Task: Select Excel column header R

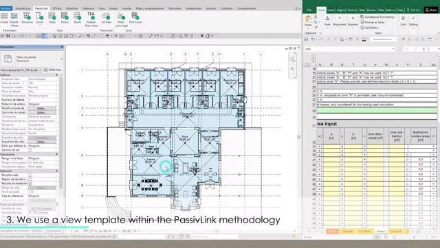Action: coord(331,65)
